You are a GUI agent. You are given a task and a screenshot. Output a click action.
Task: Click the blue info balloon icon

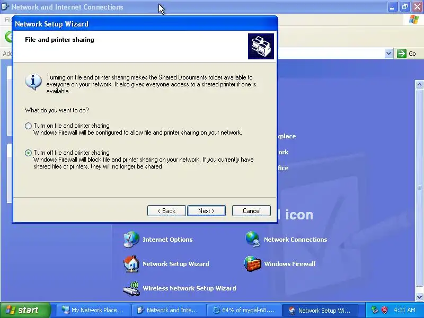pos(33,82)
